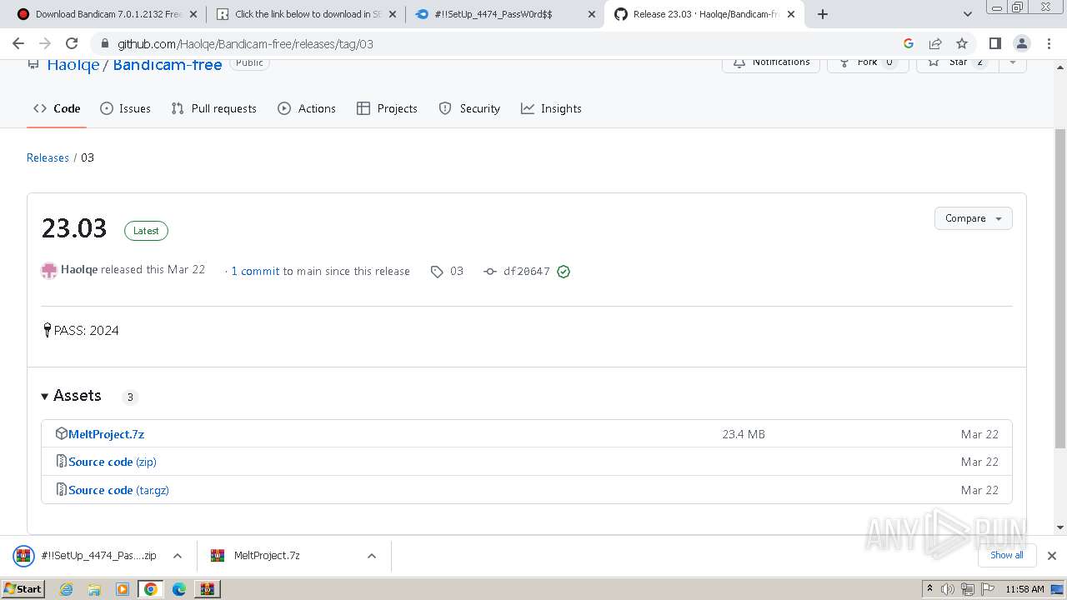Click the Latest release badge
Viewport: 1067px width, 600px height.
click(x=146, y=231)
